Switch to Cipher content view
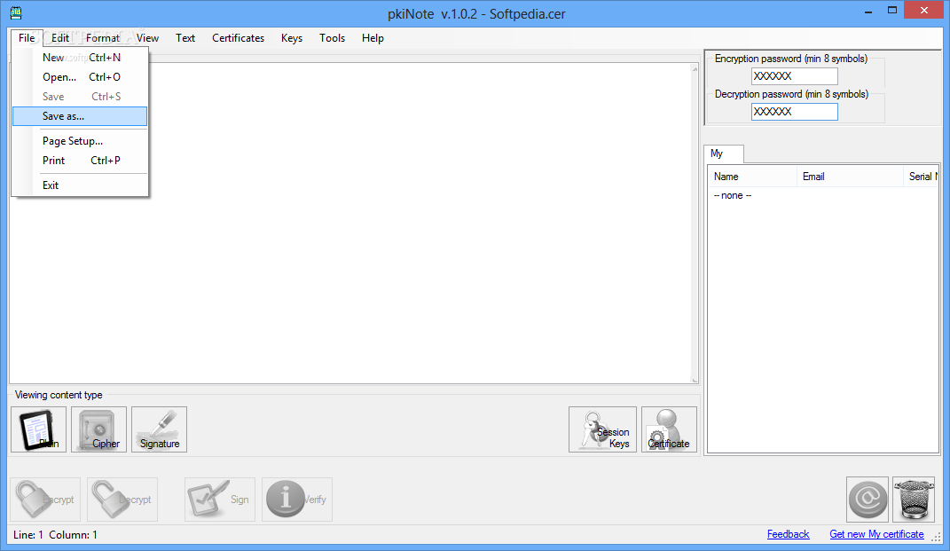 pos(98,429)
